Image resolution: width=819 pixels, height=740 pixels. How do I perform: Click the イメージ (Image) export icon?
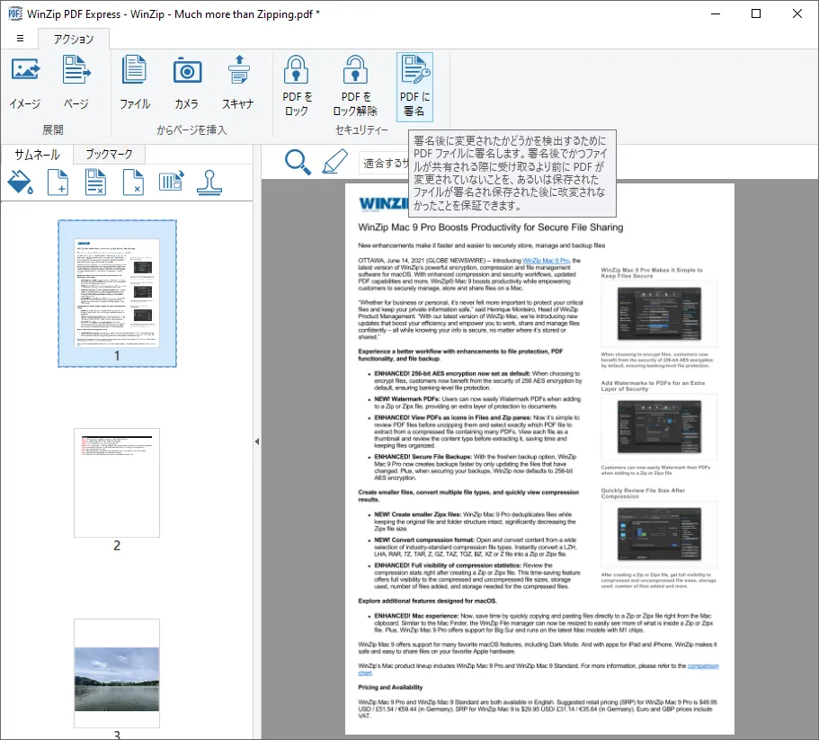(x=25, y=83)
